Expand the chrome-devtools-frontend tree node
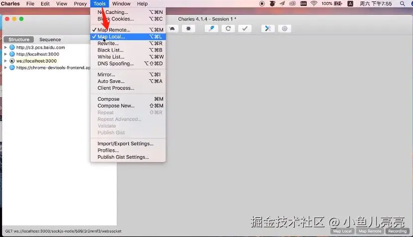 [5, 67]
